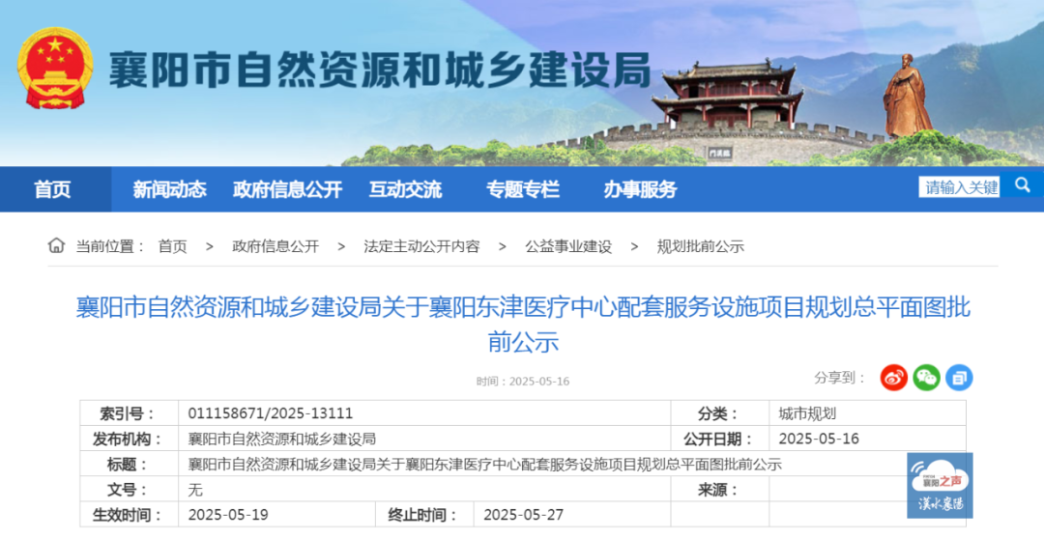Click the blue copy-link share icon

[959, 378]
